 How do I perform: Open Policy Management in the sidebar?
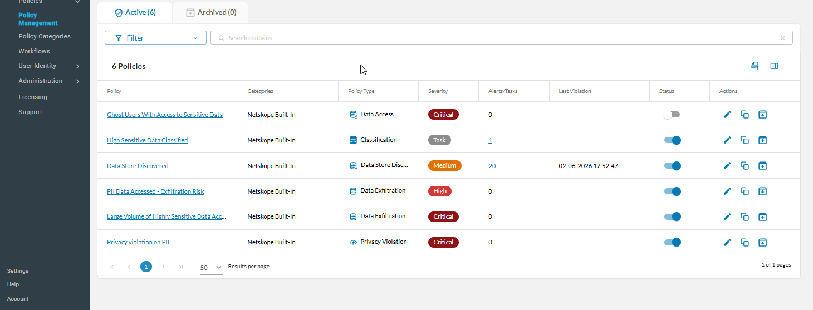38,19
